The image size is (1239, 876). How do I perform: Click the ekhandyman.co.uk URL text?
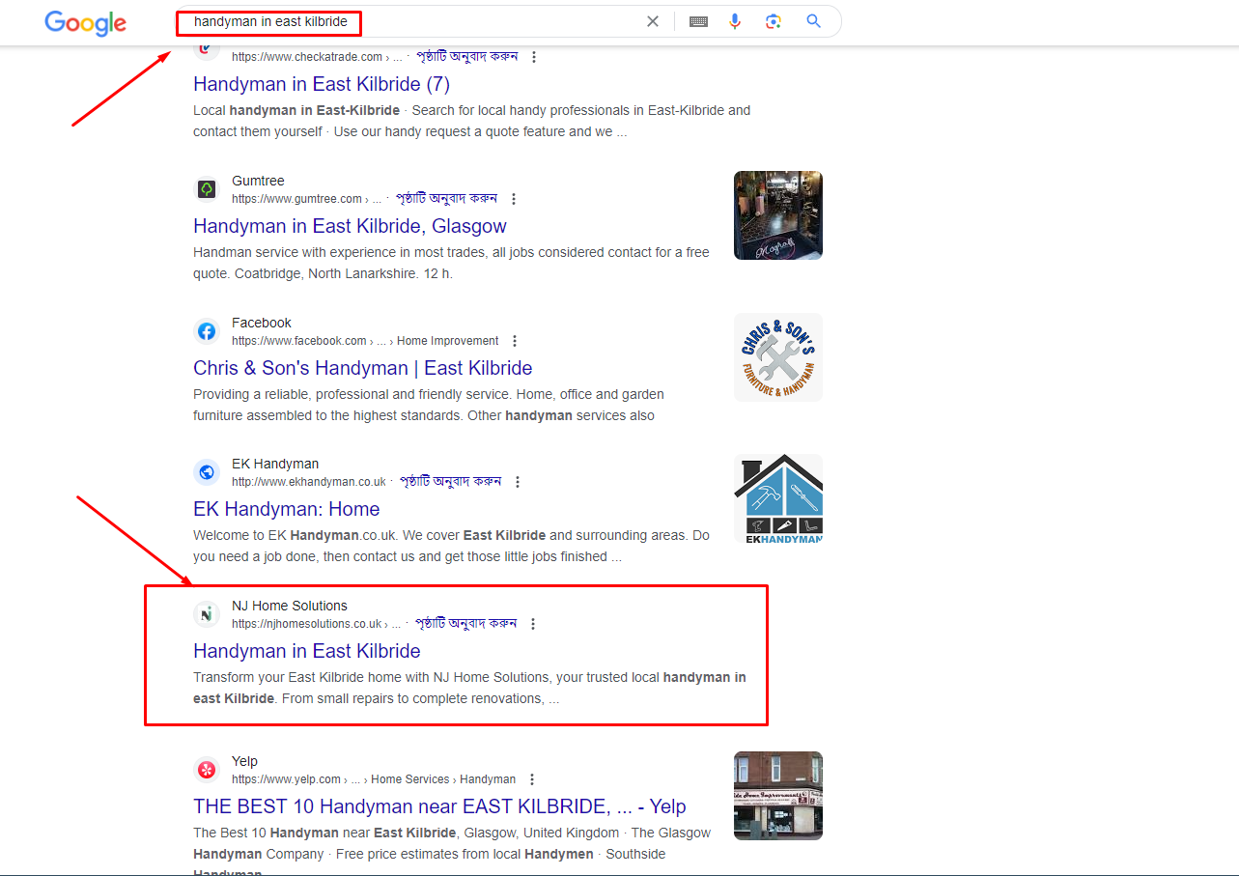309,482
